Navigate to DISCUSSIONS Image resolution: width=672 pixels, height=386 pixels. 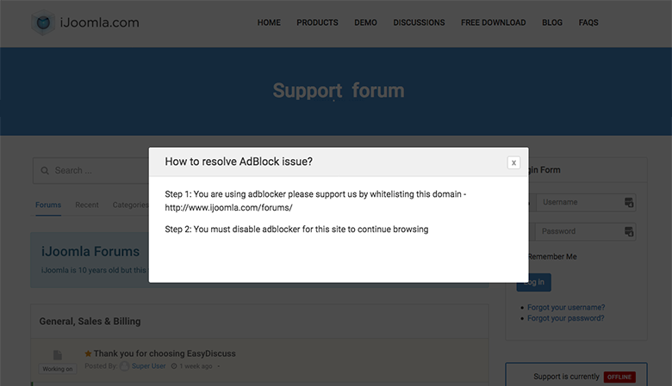pos(419,22)
